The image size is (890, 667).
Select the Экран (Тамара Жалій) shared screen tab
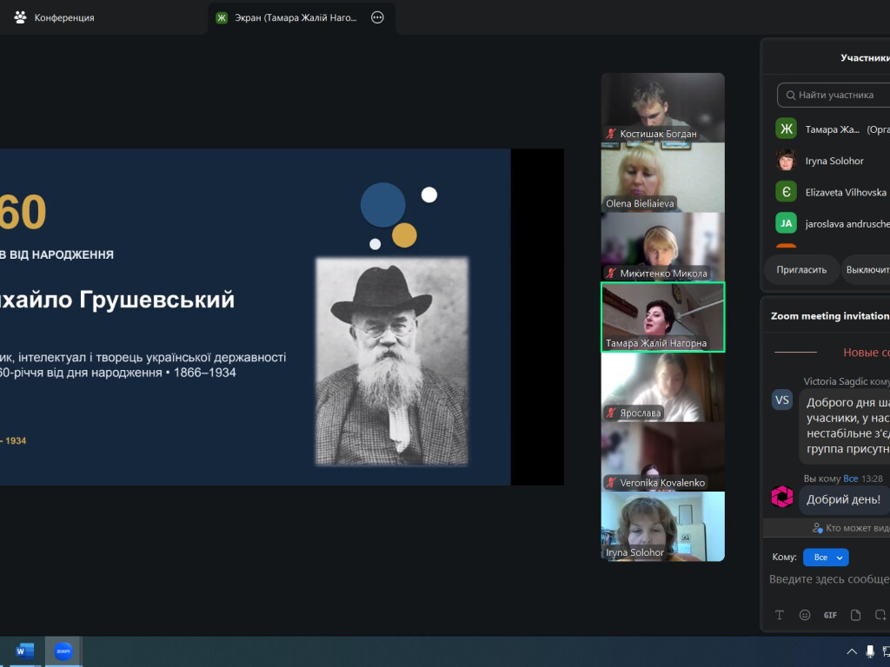click(x=296, y=17)
